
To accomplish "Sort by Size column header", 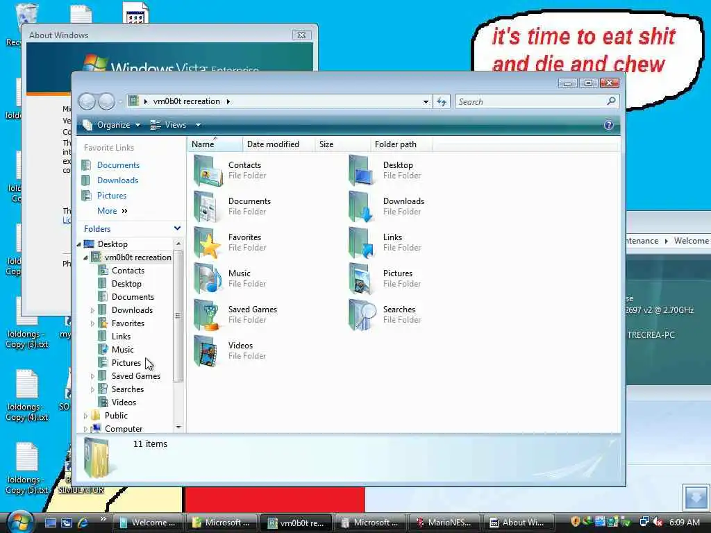I will [x=342, y=144].
